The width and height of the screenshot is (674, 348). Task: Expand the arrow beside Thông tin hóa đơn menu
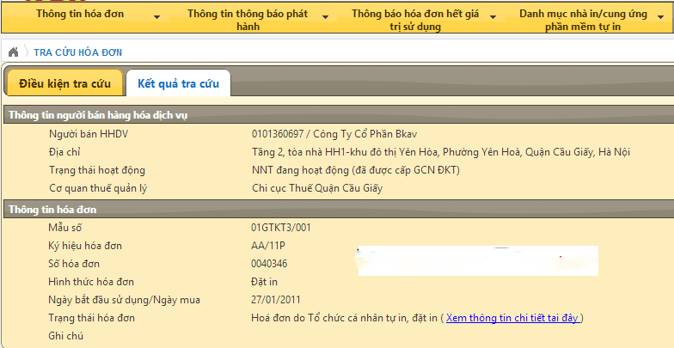[x=156, y=16]
